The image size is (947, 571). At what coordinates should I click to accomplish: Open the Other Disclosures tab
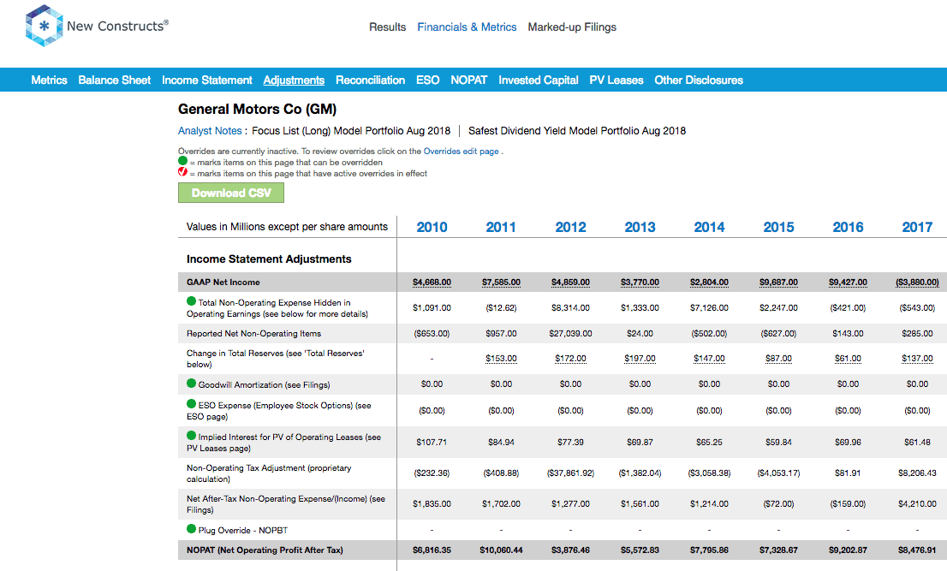699,80
